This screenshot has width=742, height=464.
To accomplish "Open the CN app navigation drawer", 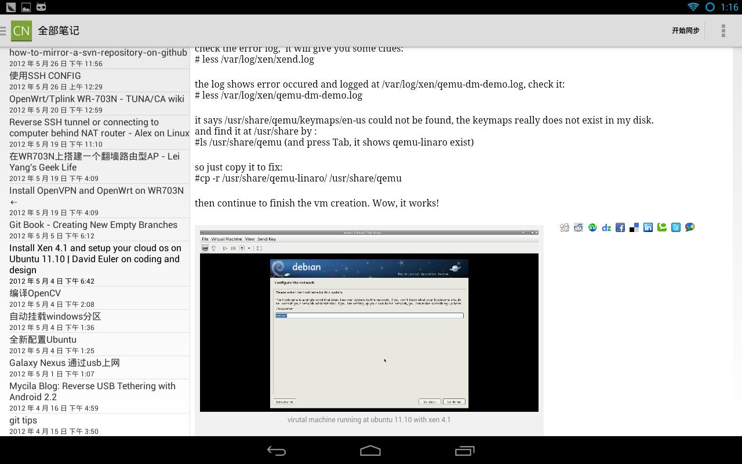I will [17, 31].
